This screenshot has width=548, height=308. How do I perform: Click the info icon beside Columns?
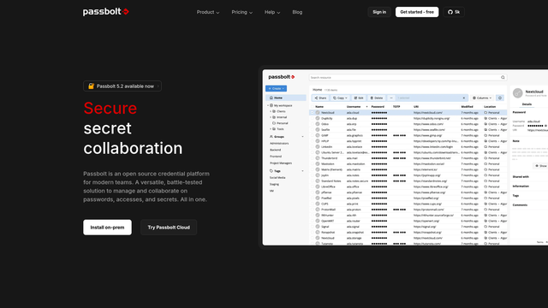click(500, 98)
